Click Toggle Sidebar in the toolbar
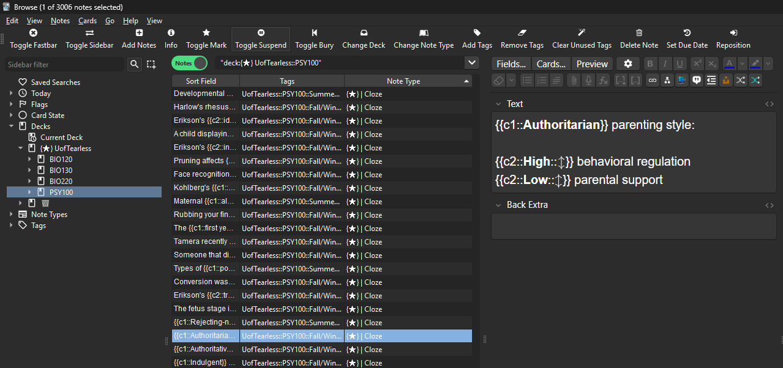783x368 pixels. [89, 39]
